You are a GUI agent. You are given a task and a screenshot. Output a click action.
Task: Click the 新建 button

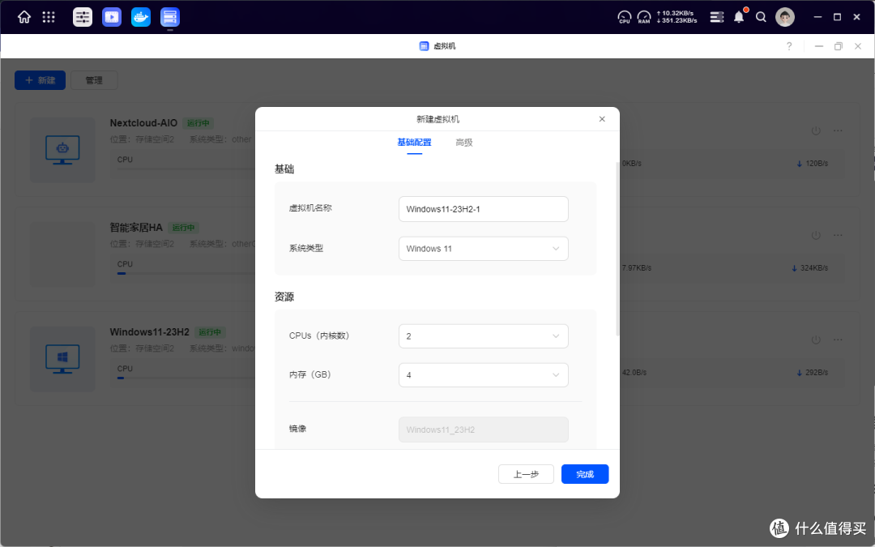coord(41,80)
